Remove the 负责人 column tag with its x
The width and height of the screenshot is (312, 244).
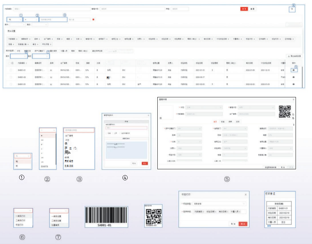[144, 39]
